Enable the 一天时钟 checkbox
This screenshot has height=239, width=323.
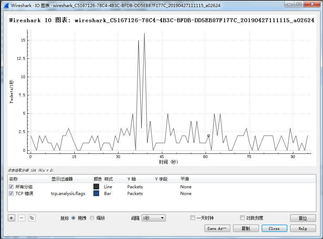193,218
